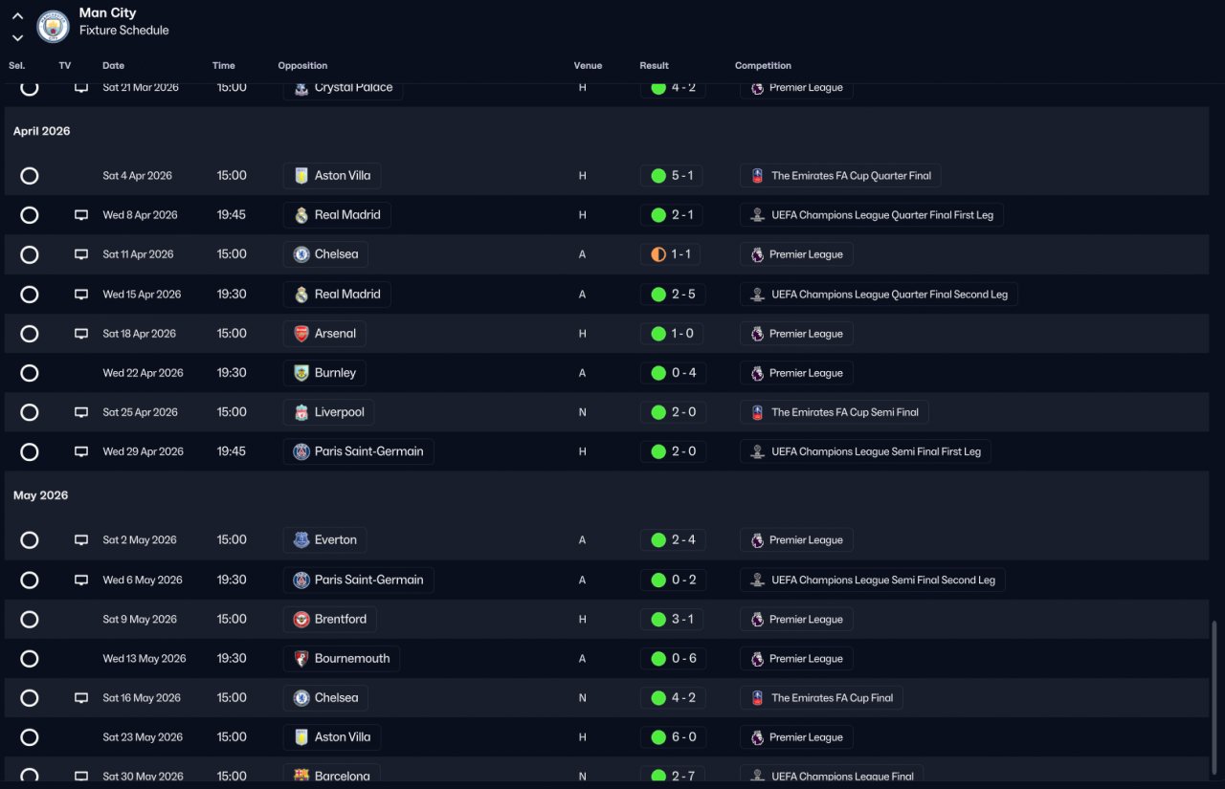Click the Man City club crest

(53, 26)
